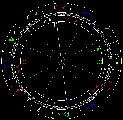
Task: Select the red Sun symbol beside Leo
Action: pos(63,8)
